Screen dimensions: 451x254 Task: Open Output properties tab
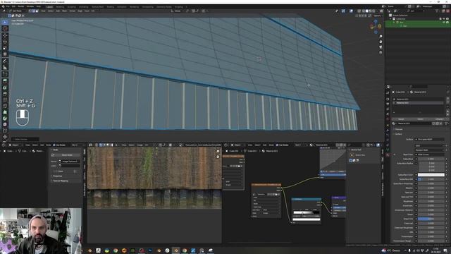[x=388, y=104]
